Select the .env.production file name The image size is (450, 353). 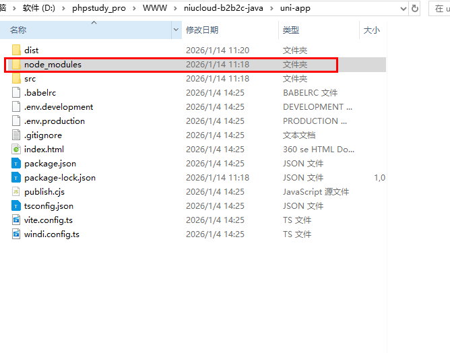(x=55, y=121)
